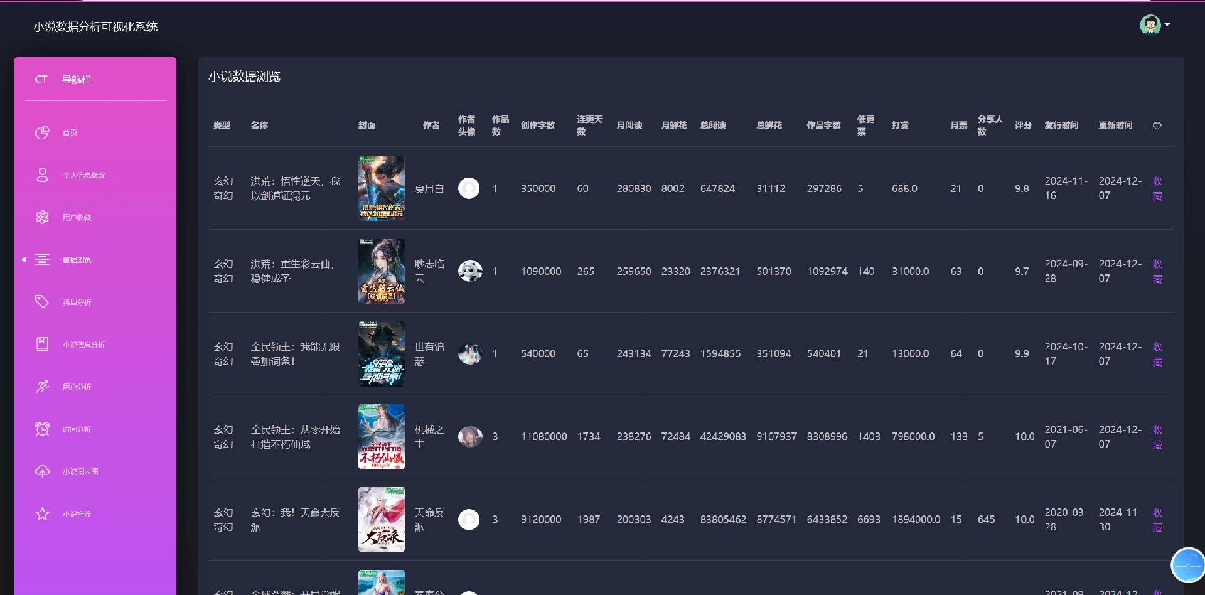Open the 用户收藏 atom icon
Screen dimensions: 1205x595
coord(42,217)
